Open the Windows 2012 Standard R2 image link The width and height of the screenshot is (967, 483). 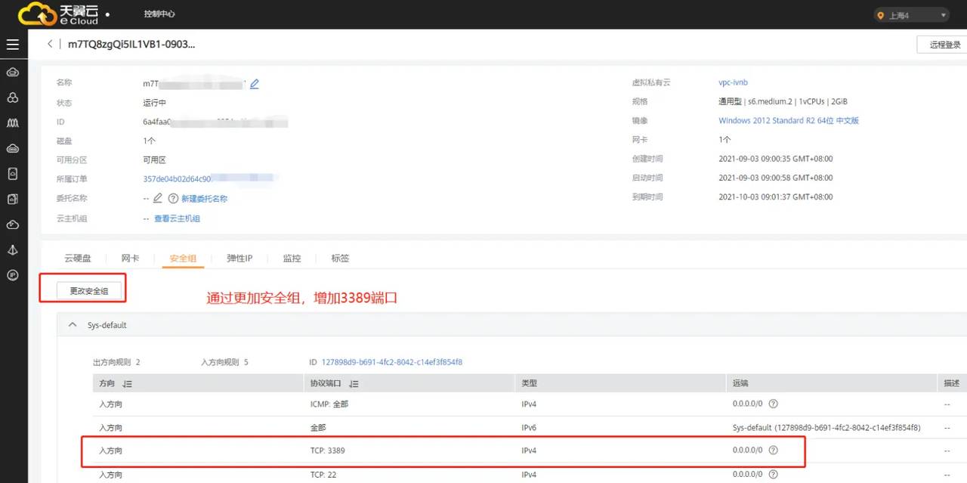pyautogui.click(x=789, y=120)
